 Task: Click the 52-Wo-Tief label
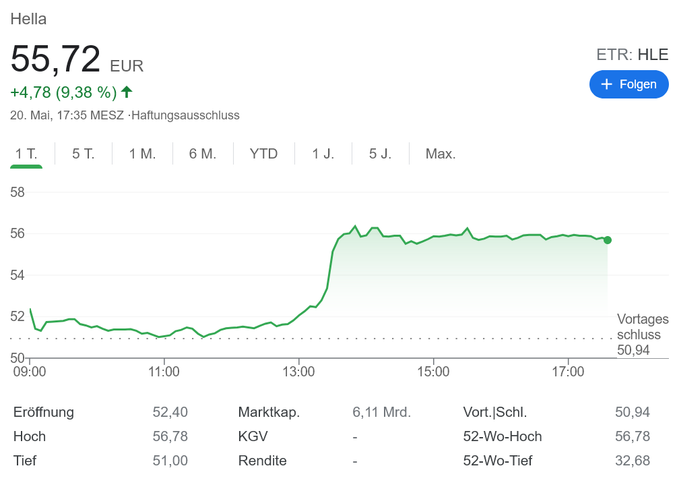click(x=498, y=461)
